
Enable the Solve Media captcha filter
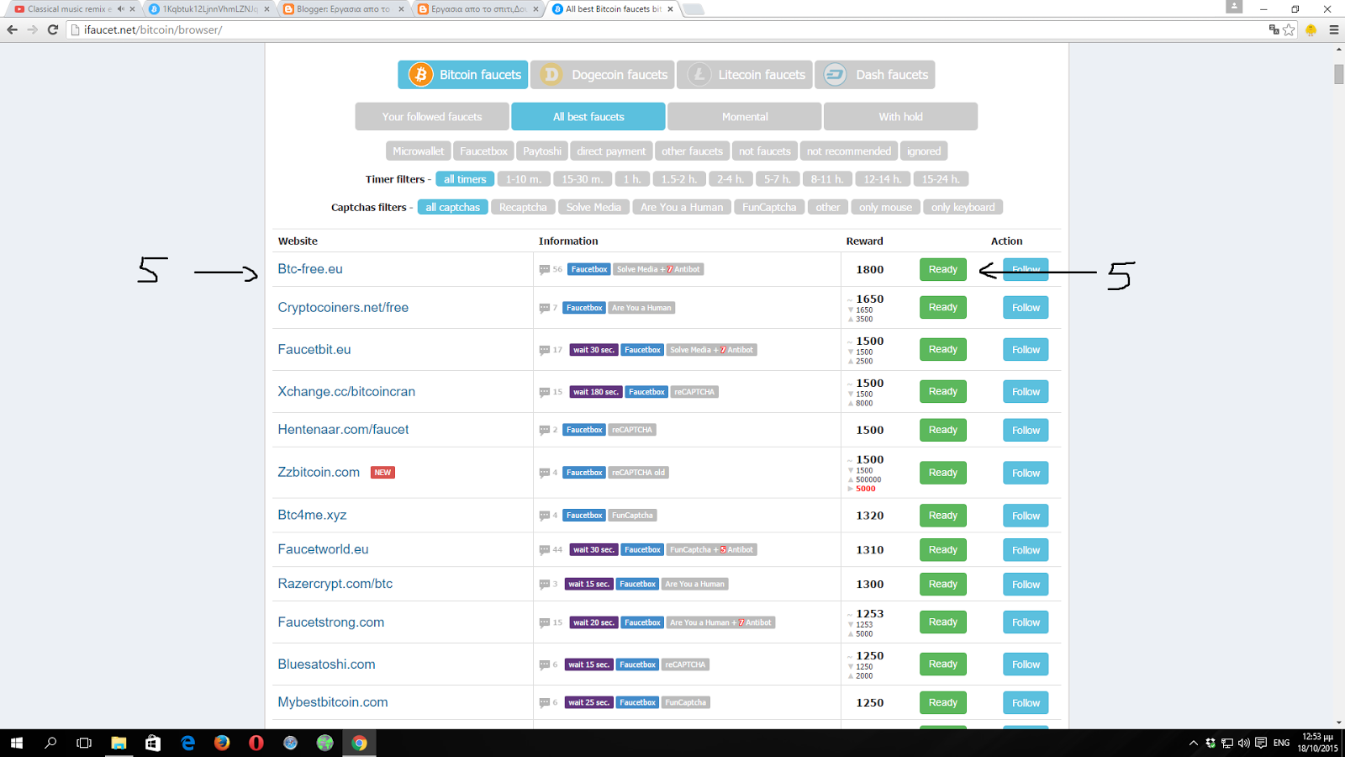point(593,207)
